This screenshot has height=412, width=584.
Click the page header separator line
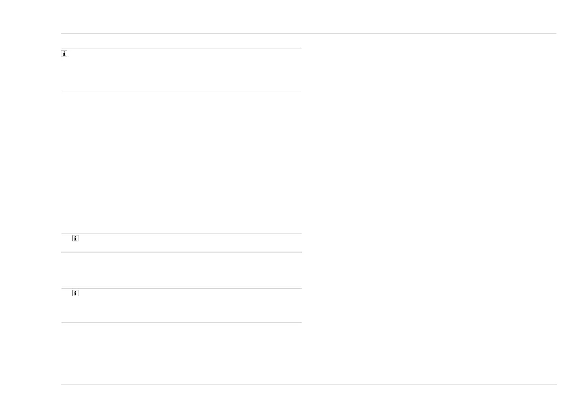(x=308, y=33)
